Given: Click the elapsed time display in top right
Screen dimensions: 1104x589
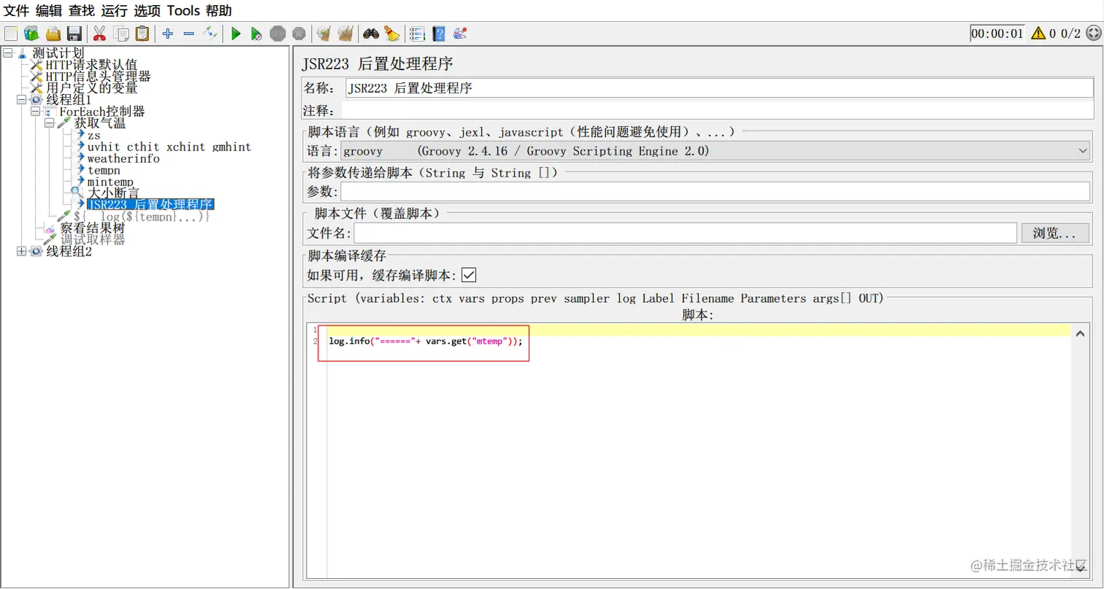Looking at the screenshot, I should (x=997, y=33).
